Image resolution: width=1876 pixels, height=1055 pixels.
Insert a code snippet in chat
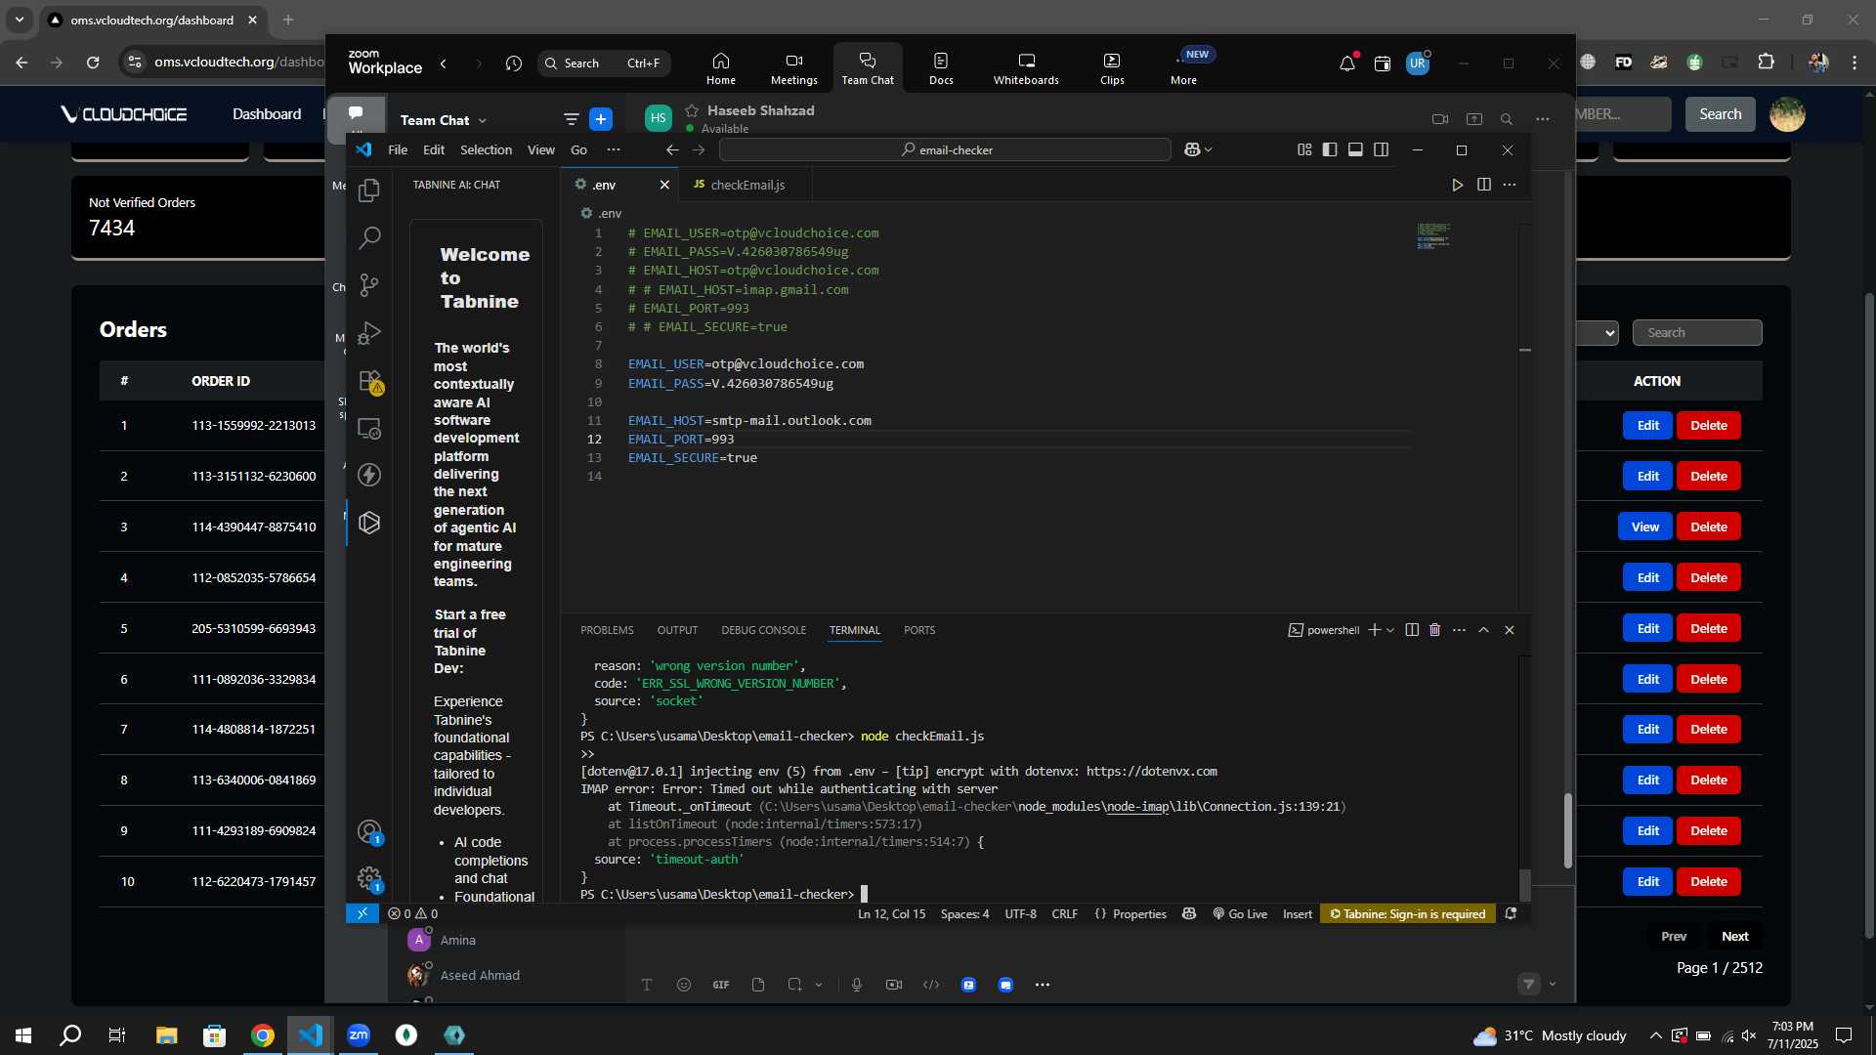[931, 985]
